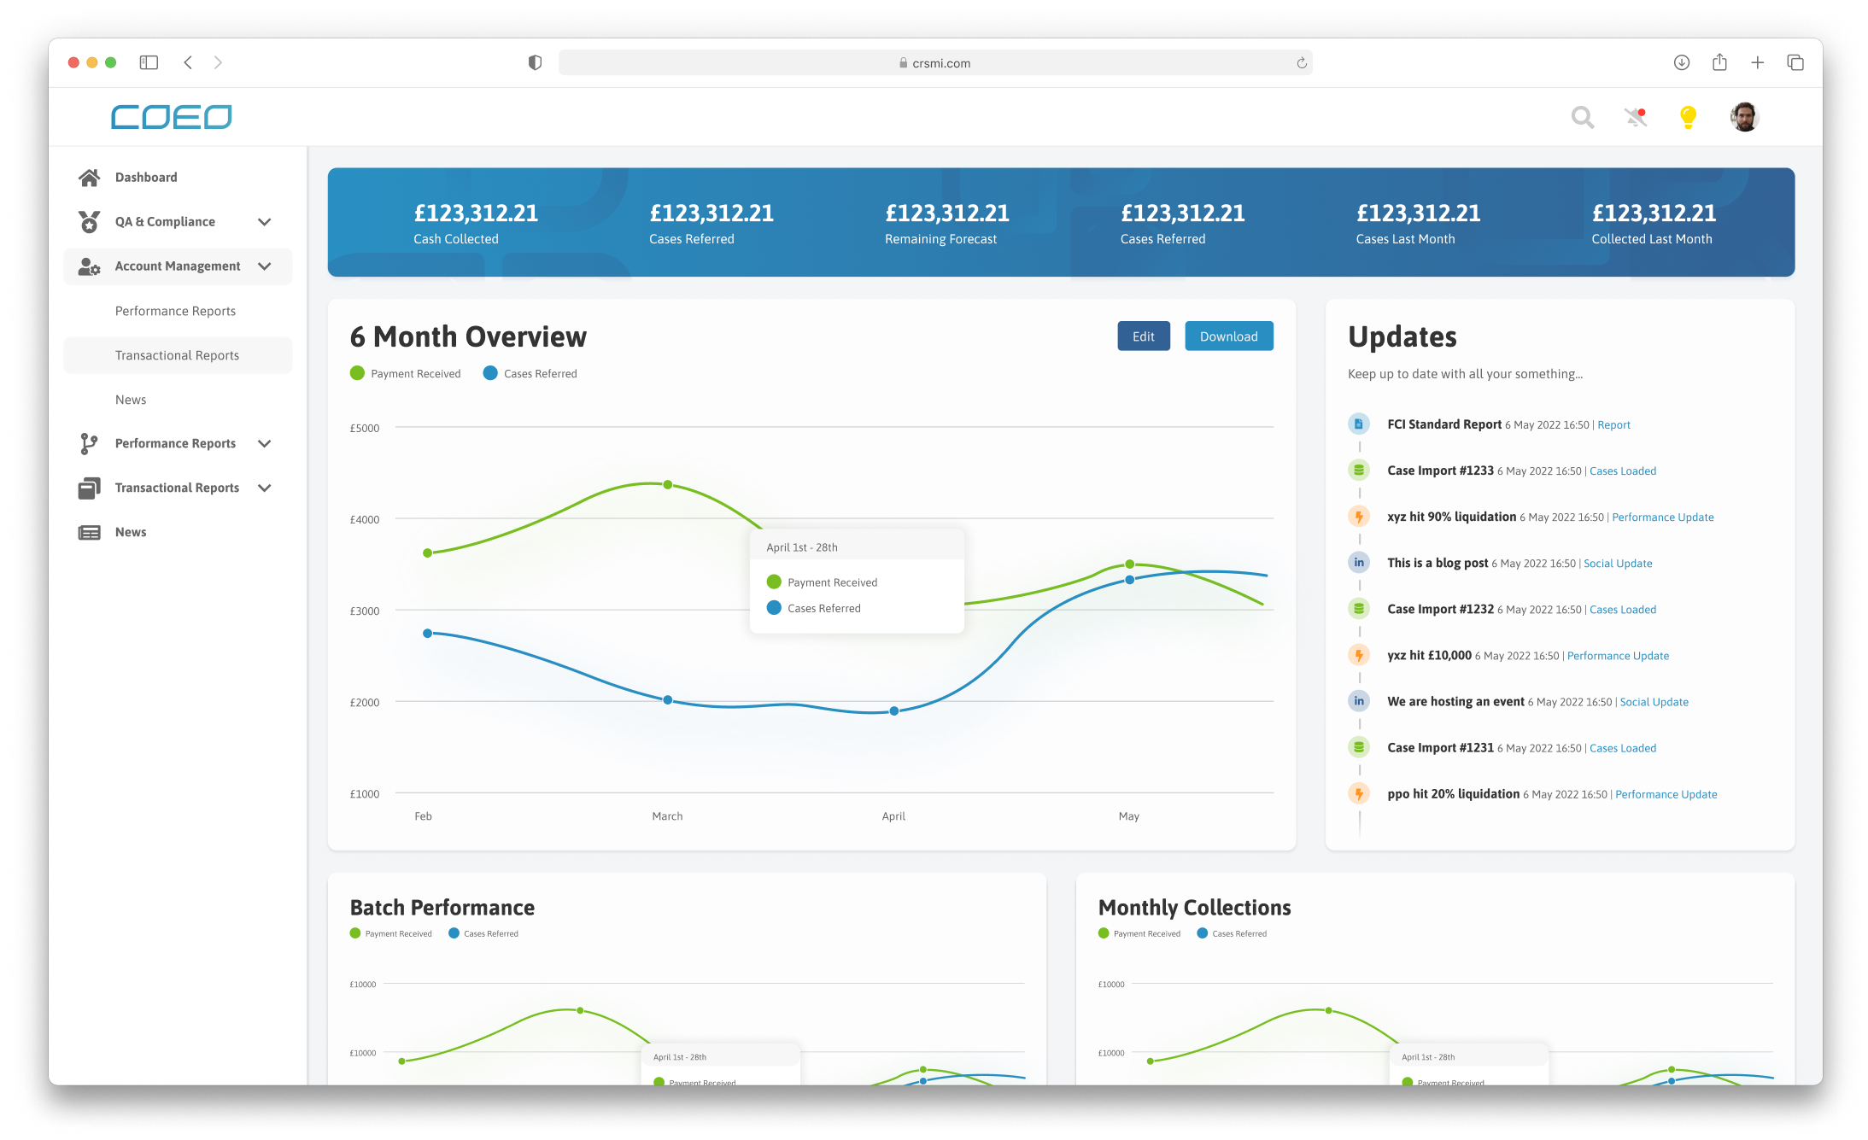Click the green March data point at peak
Viewport: 1868px width, 1140px height.
(x=668, y=484)
